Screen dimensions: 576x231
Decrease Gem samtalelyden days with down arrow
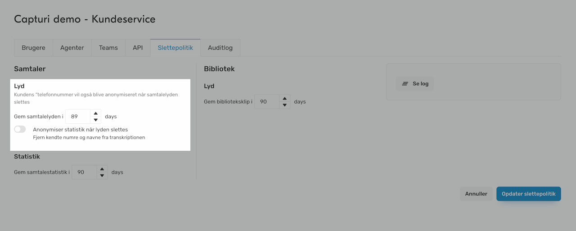[95, 120]
